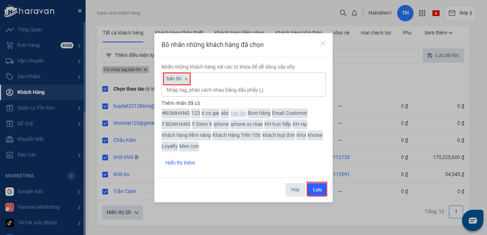The width and height of the screenshot is (487, 235).
Task: Add the #BOMHANG existing tag
Action: (x=176, y=113)
